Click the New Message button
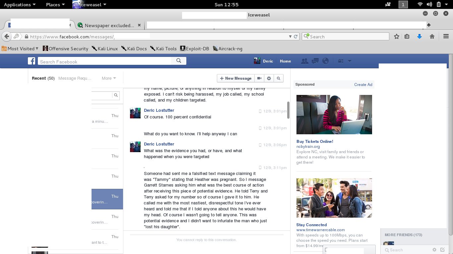The height and width of the screenshot is (254, 453). point(235,78)
